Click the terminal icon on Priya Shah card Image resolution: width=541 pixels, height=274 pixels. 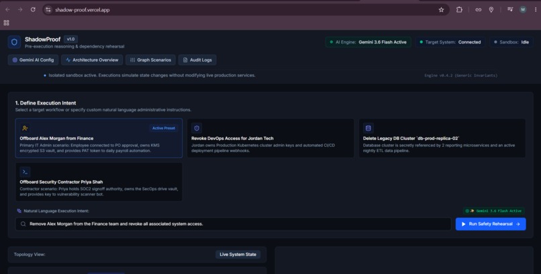(25, 172)
